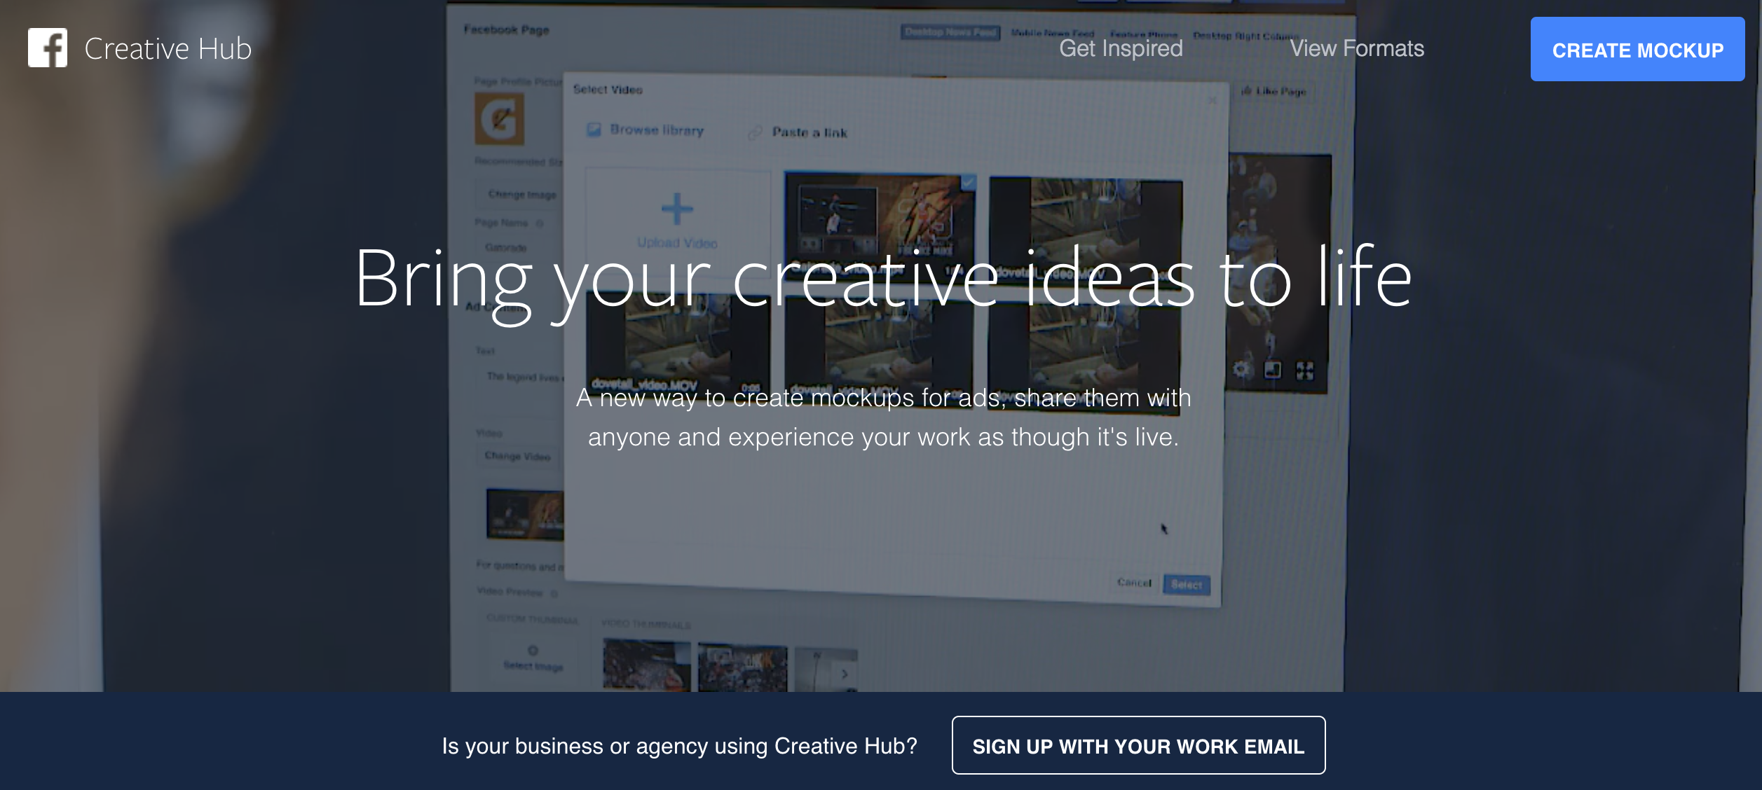Confirm with the Select button in the dialog
Screen dimensions: 1762x790
pyautogui.click(x=1186, y=584)
